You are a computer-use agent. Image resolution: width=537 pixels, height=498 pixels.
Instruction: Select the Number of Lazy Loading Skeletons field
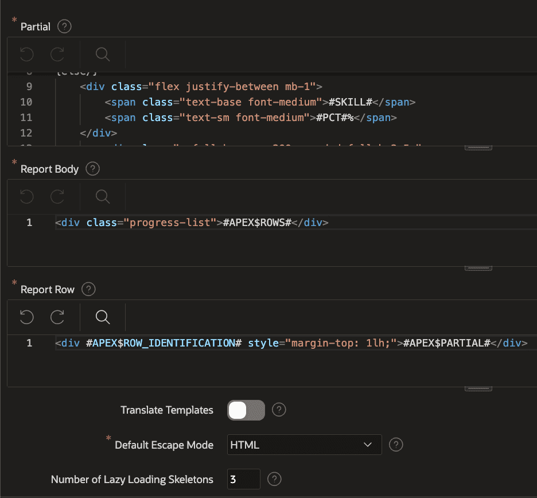point(243,479)
